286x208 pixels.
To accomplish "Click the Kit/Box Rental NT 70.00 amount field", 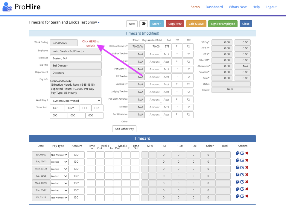I will [x=153, y=47].
